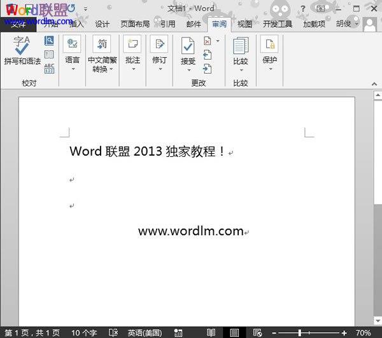Expand the 修订 dropdown arrow
Viewport: 382px width, 338px height.
(x=160, y=69)
